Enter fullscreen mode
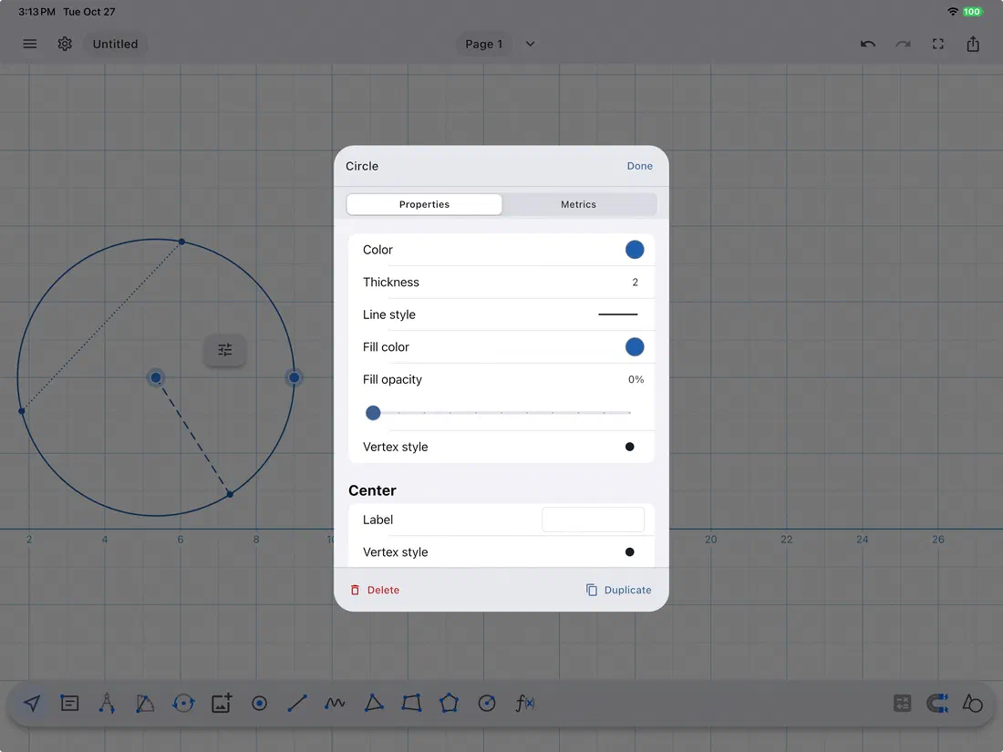Viewport: 1003px width, 752px height. [x=937, y=44]
